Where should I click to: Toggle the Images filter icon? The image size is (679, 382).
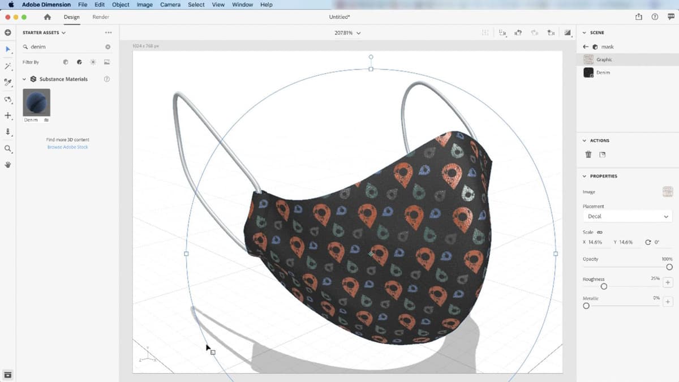pos(106,62)
